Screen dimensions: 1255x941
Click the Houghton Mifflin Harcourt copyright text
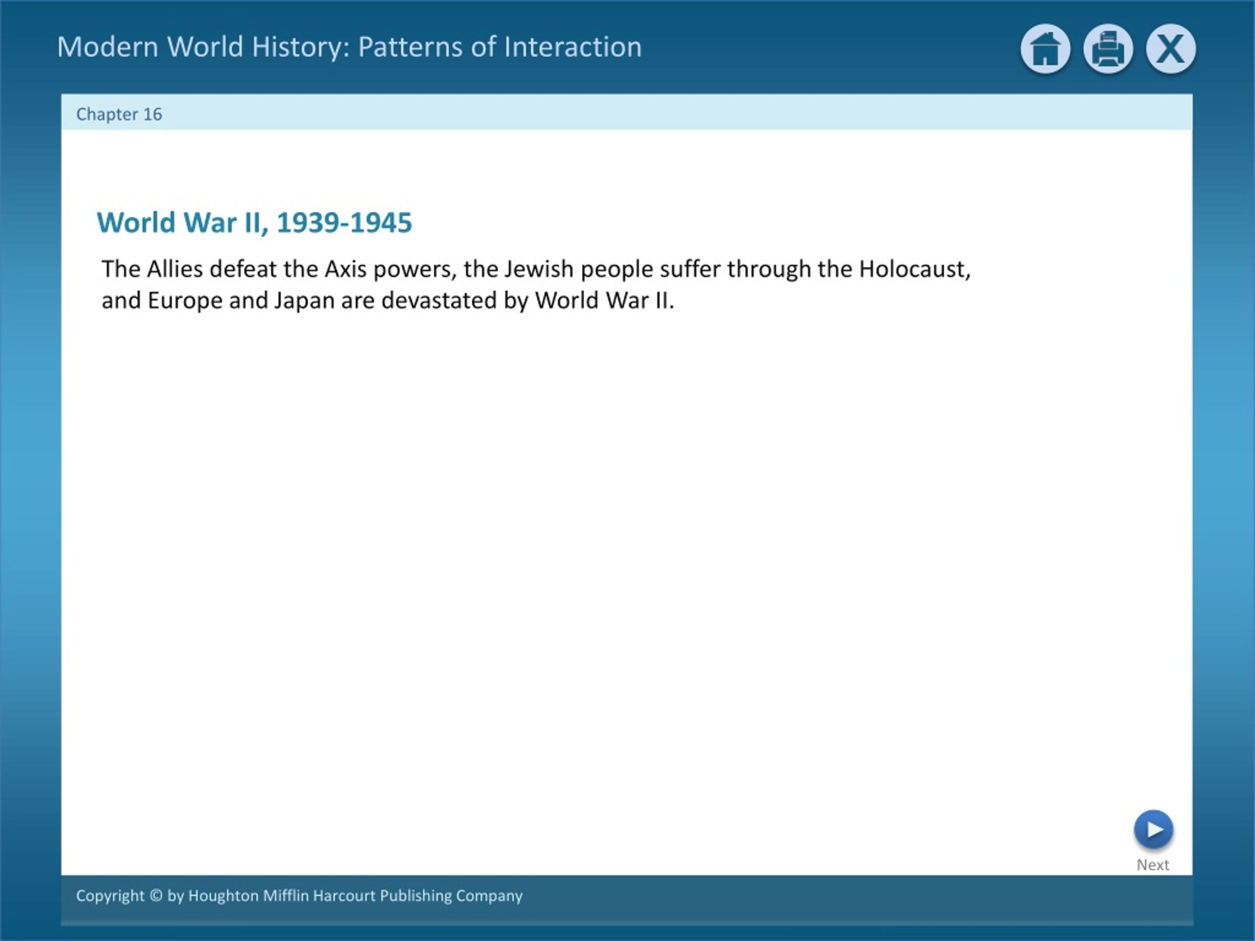pyautogui.click(x=300, y=895)
